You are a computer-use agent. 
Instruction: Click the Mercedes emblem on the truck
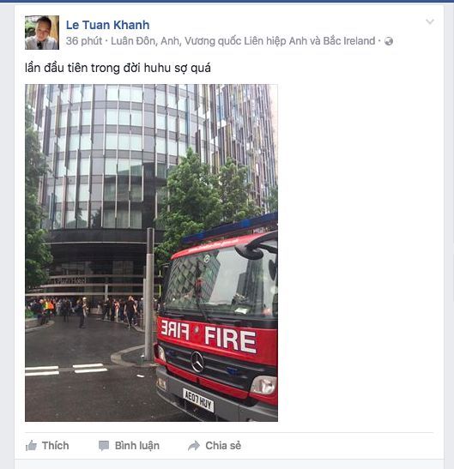coord(197,362)
